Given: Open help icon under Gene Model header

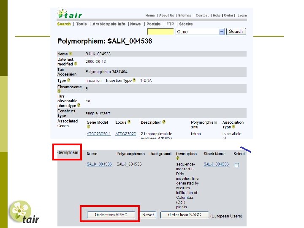Looking at the screenshot, I should [x=88, y=127].
